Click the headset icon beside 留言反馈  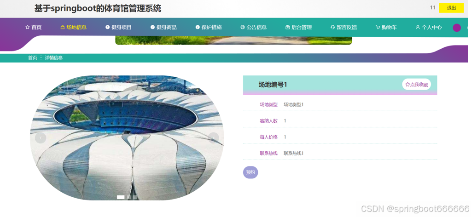coord(332,27)
